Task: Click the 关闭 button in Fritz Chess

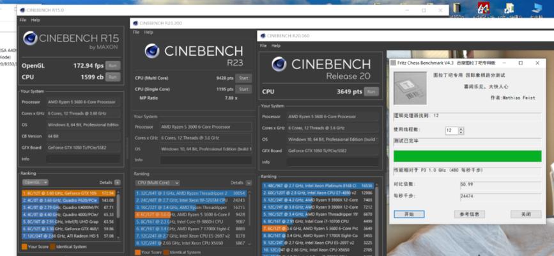Action: tap(526, 214)
